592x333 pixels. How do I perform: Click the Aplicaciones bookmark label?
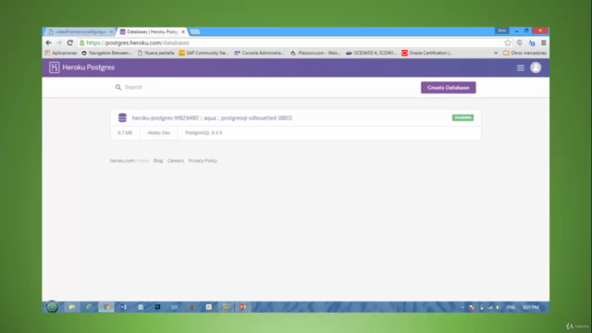pyautogui.click(x=65, y=53)
